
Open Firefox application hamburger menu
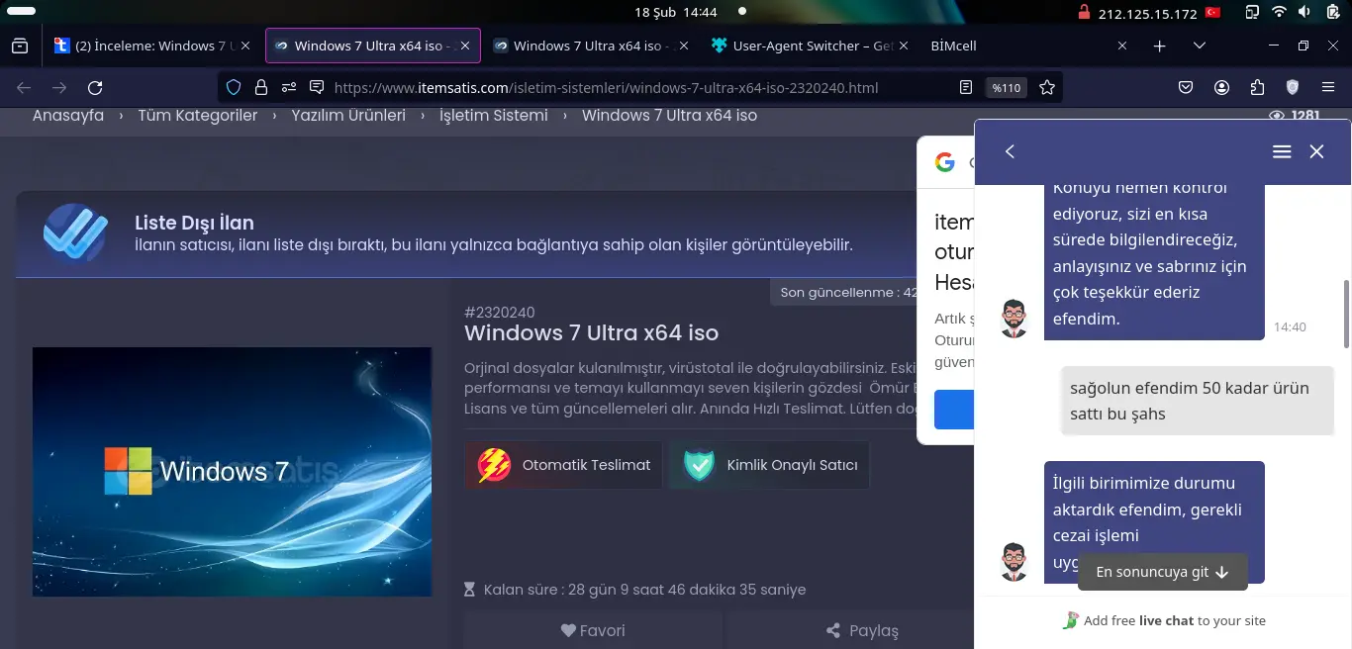click(1327, 87)
